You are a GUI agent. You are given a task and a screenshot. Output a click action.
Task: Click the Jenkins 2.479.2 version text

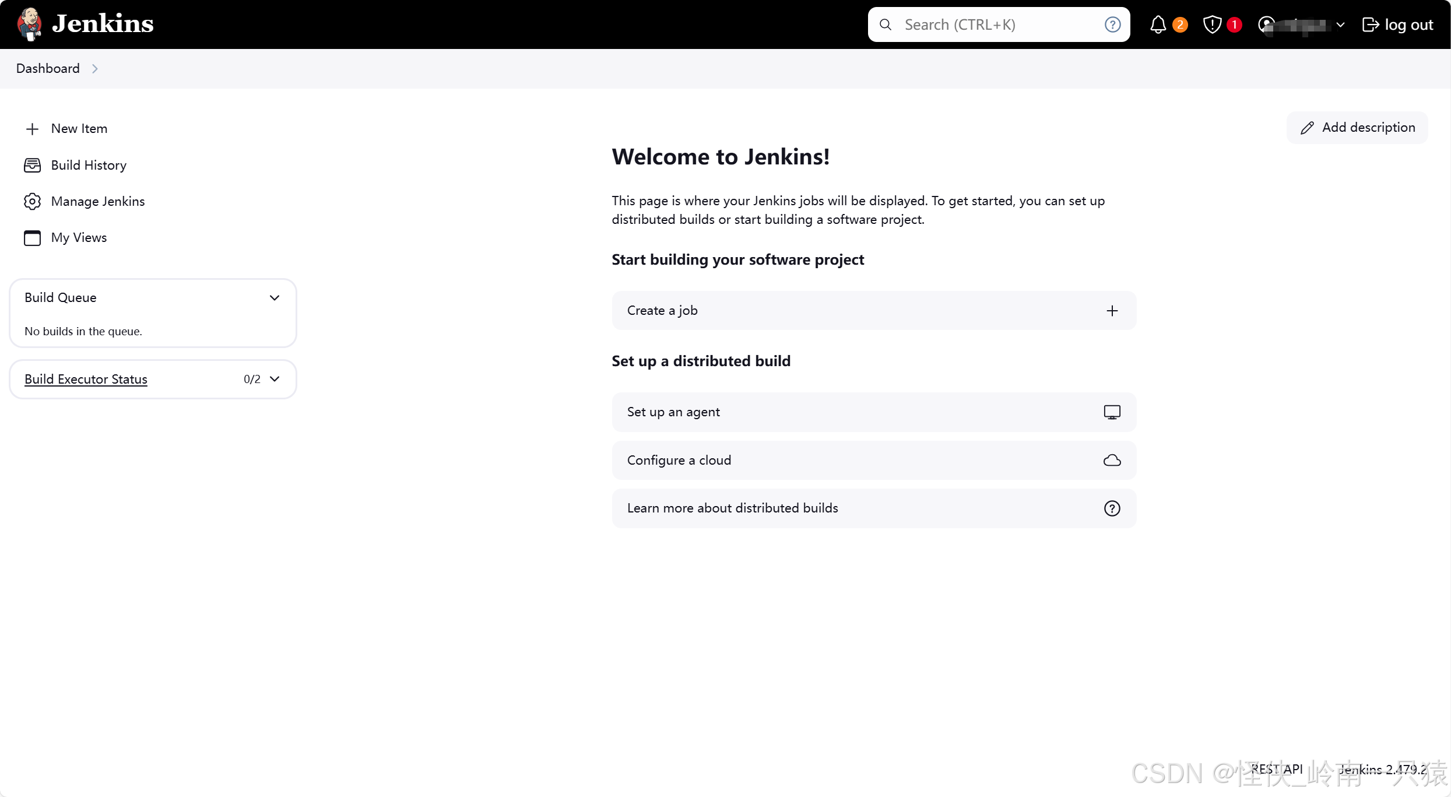[1382, 769]
